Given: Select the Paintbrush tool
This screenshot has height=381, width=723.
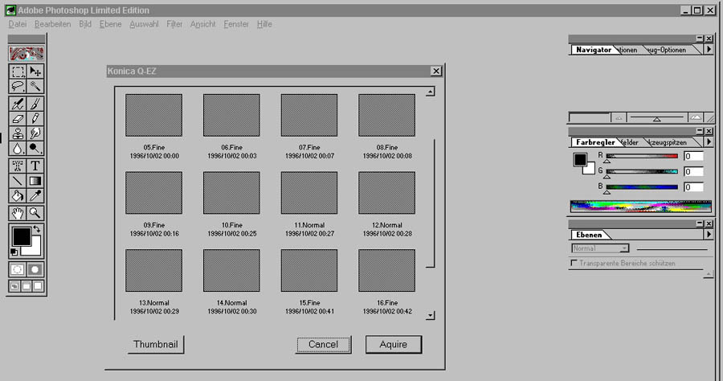Looking at the screenshot, I should pyautogui.click(x=35, y=104).
